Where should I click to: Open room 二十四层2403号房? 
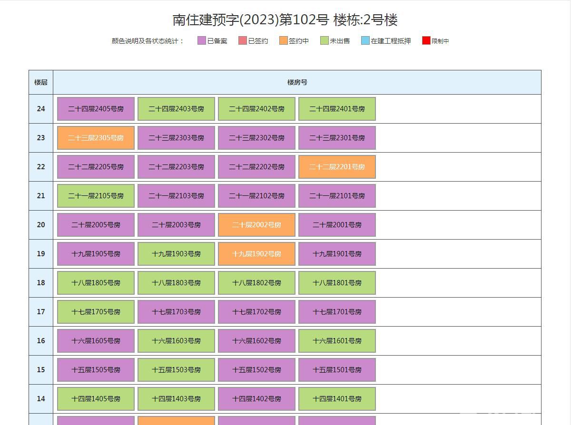(x=176, y=109)
